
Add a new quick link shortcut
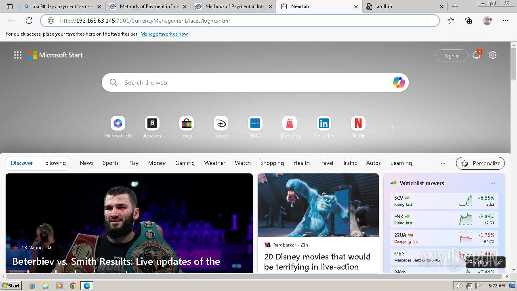pyautogui.click(x=392, y=127)
